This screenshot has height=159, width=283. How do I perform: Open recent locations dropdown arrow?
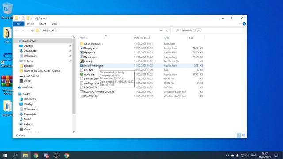(28, 30)
